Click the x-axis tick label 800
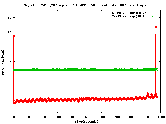Image resolution: width=166 pixels, height=124 pixels. 132,117
